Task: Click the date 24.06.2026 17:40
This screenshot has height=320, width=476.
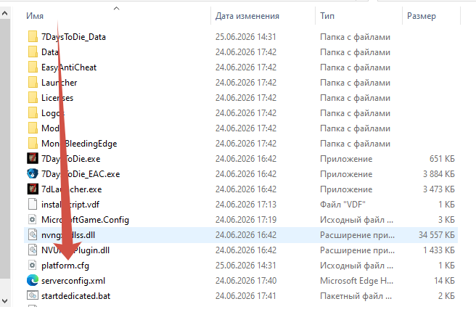Action: click(x=246, y=281)
